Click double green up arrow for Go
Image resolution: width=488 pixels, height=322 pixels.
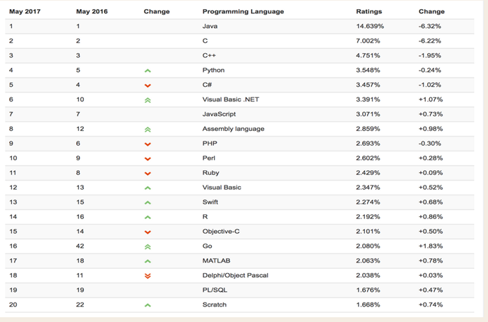point(148,246)
